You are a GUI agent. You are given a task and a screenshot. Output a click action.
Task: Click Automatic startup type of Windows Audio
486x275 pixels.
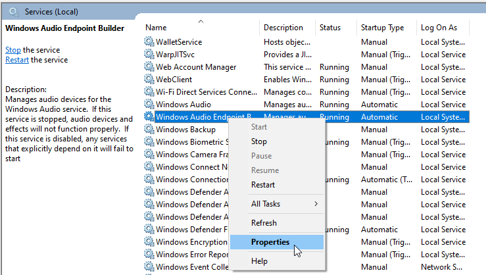point(379,105)
